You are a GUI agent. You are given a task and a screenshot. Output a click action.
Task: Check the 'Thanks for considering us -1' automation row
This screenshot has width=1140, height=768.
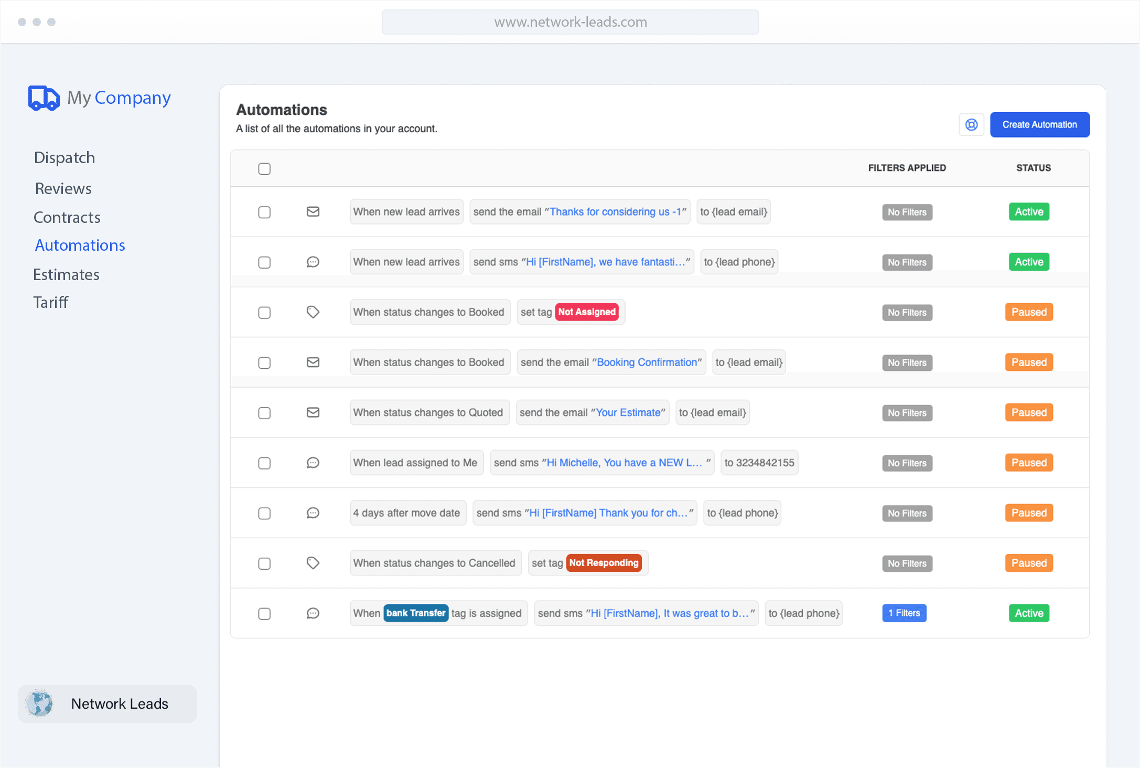[264, 212]
